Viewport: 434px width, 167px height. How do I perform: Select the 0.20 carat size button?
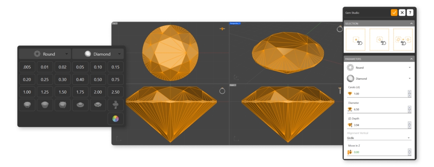[x=27, y=79]
